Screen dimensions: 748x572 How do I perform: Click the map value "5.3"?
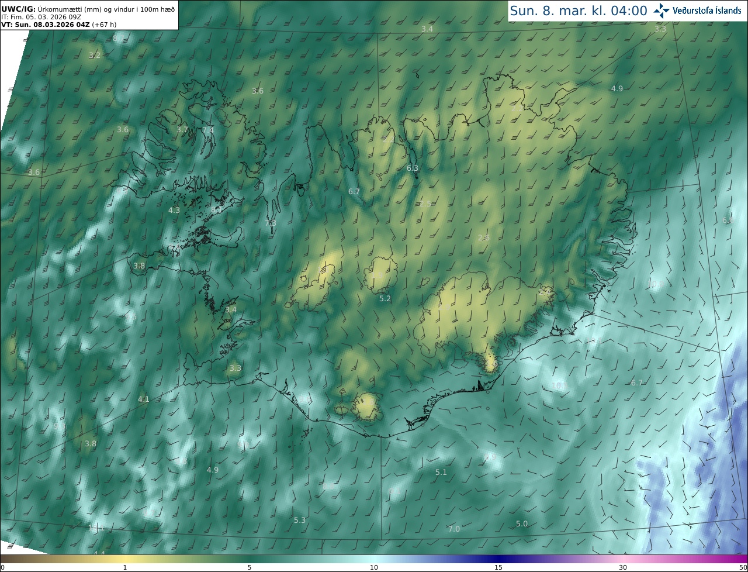click(300, 520)
